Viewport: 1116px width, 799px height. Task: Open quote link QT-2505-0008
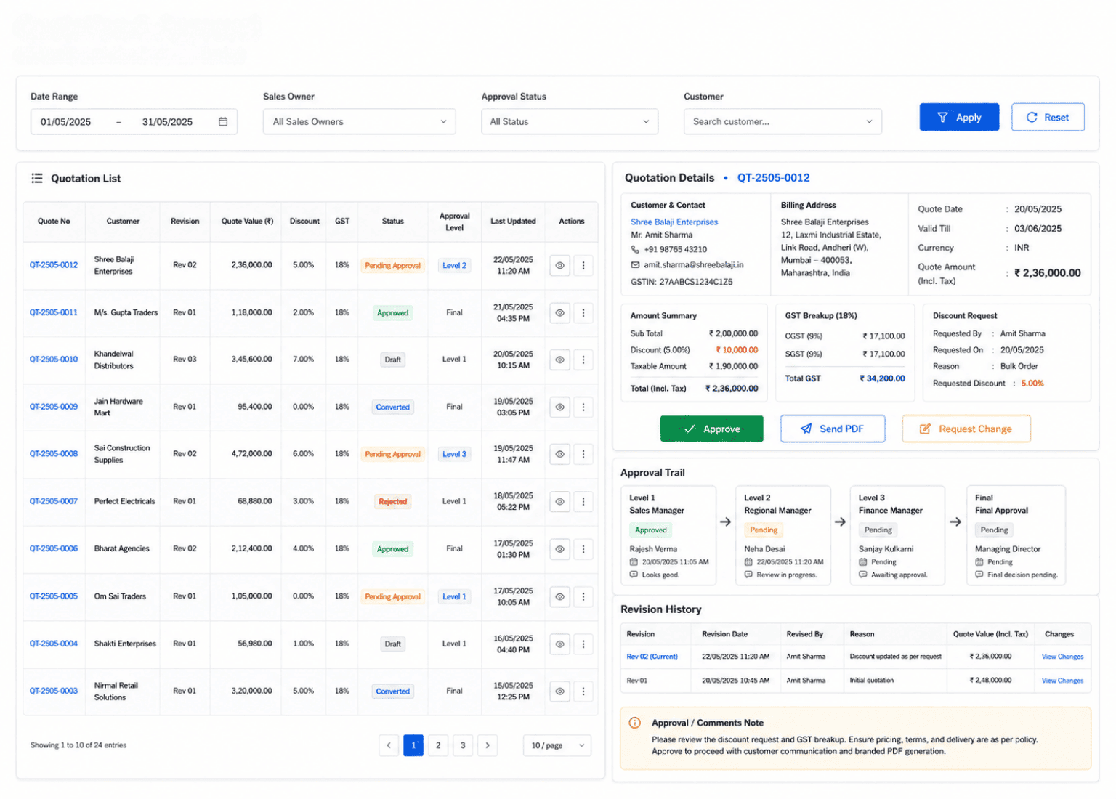(54, 453)
